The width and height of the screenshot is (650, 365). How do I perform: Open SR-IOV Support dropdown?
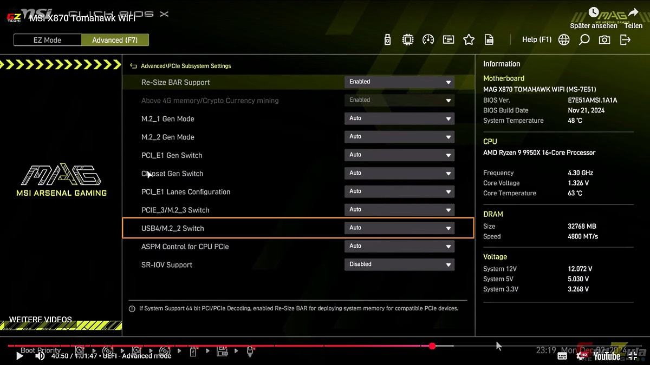399,264
